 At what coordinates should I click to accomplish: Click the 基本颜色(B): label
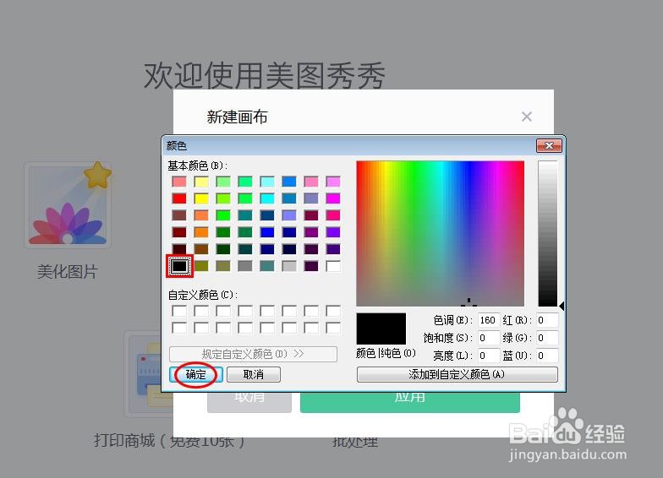click(x=198, y=166)
